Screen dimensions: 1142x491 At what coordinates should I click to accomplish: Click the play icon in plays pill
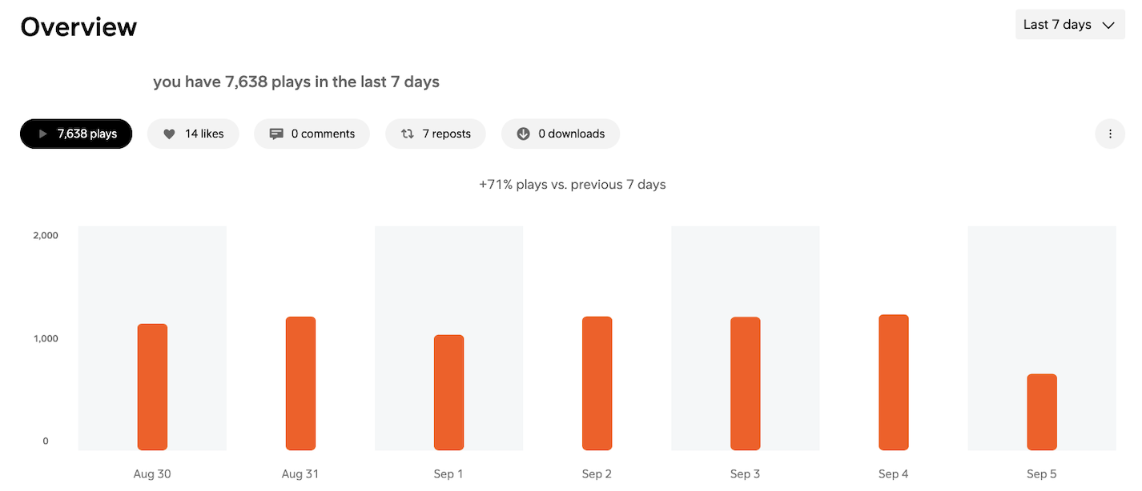[43, 134]
